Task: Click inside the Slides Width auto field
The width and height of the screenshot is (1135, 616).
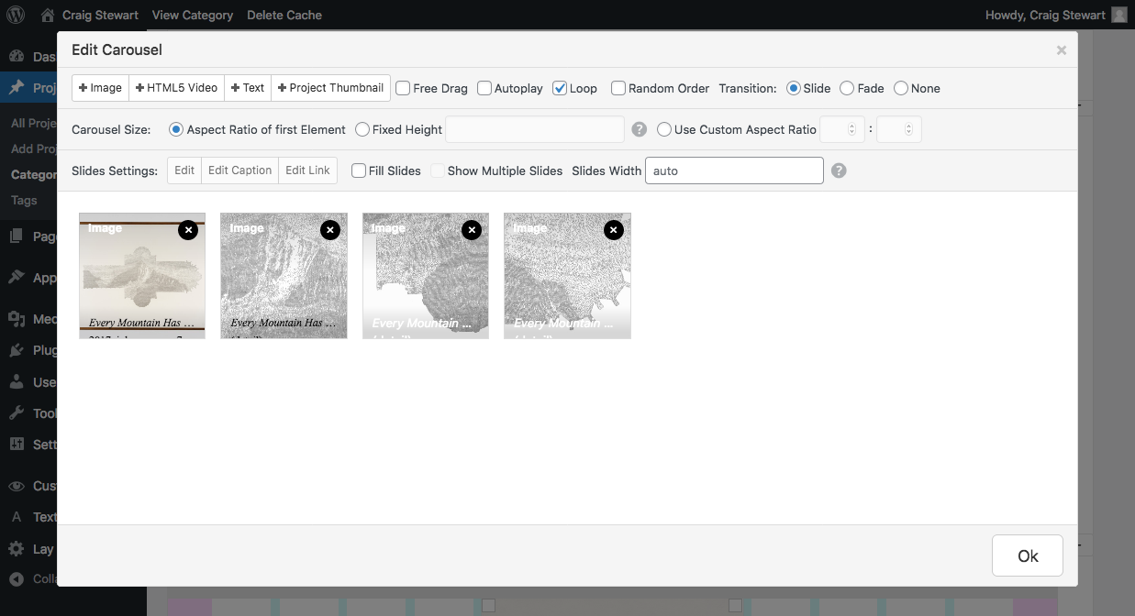Action: pos(734,170)
